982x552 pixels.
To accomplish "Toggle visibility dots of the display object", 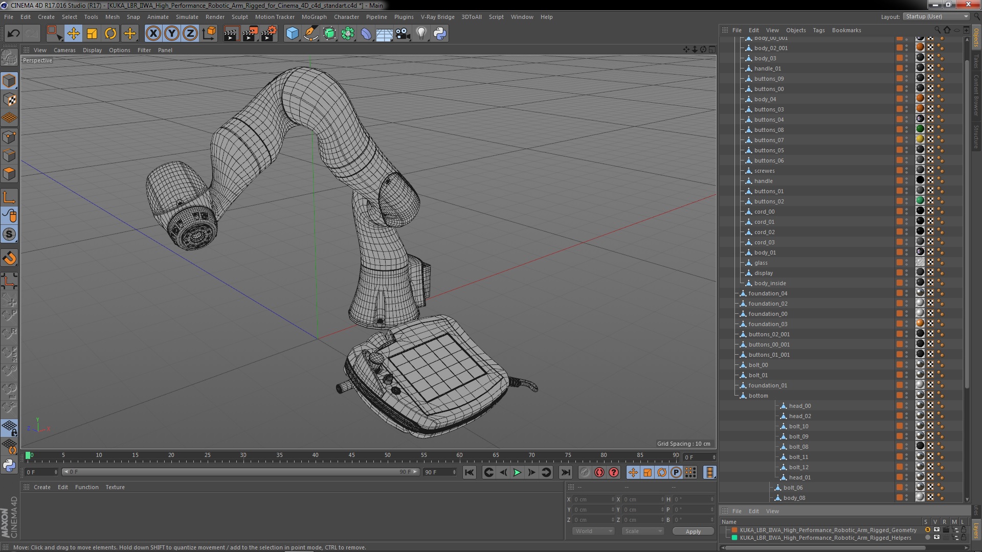I will click(907, 272).
